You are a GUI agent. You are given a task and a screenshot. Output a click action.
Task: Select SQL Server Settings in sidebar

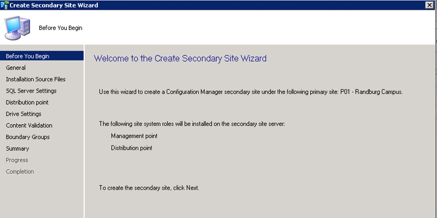click(31, 91)
